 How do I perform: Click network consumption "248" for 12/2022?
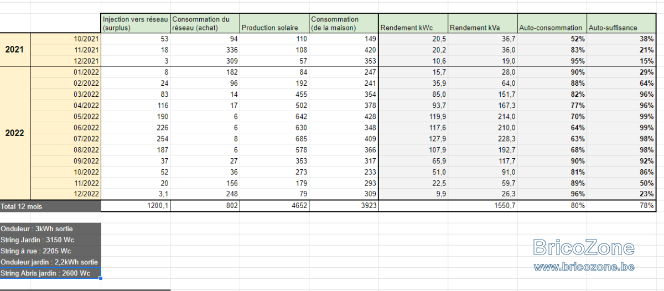pos(205,194)
